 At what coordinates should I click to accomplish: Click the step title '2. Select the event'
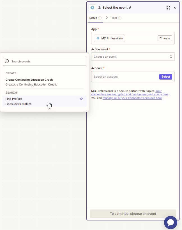pos(113,8)
